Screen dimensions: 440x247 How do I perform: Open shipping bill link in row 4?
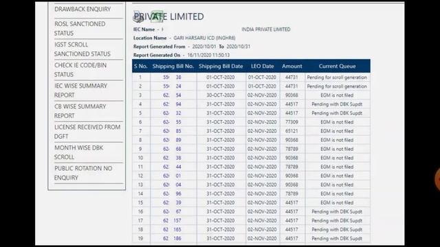[x=172, y=104]
